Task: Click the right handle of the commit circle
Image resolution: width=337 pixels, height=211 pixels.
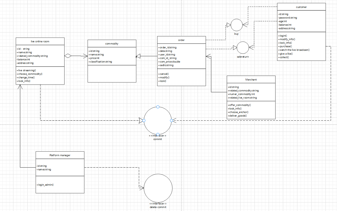Action: 171,120
